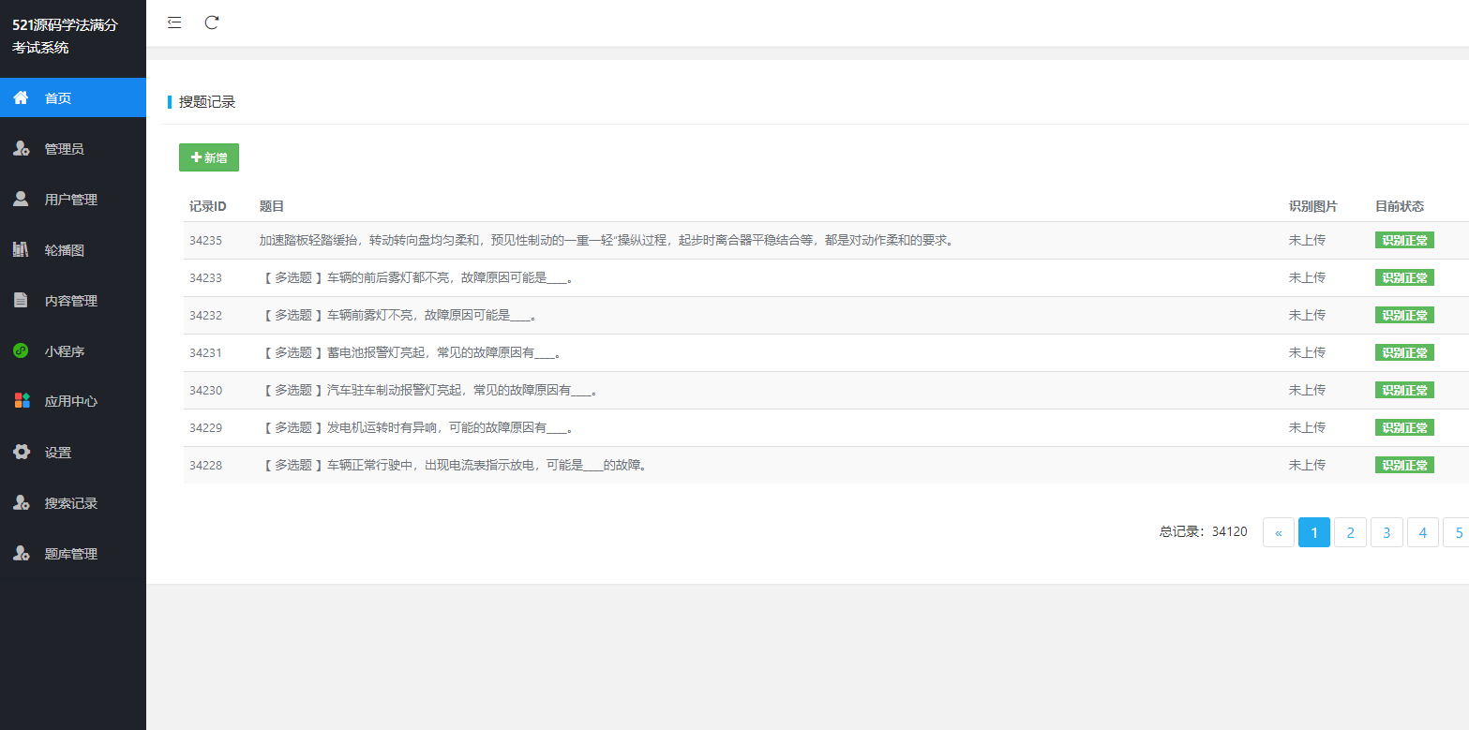Click the home icon in sidebar
Image resolution: width=1469 pixels, height=730 pixels.
[x=21, y=97]
